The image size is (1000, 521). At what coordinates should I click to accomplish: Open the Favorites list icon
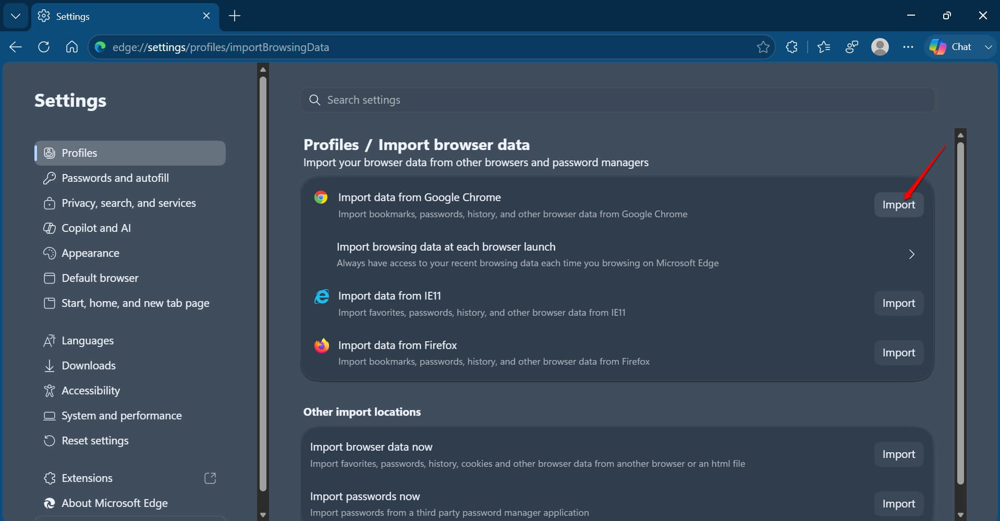point(824,47)
